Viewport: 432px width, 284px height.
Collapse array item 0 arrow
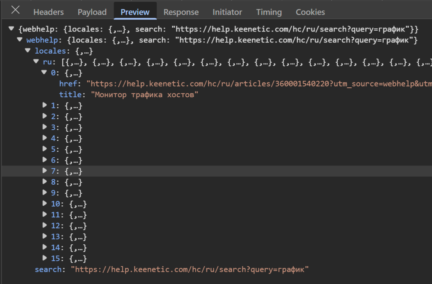(x=44, y=72)
